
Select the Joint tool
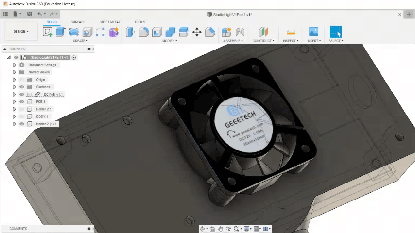[x=240, y=32]
